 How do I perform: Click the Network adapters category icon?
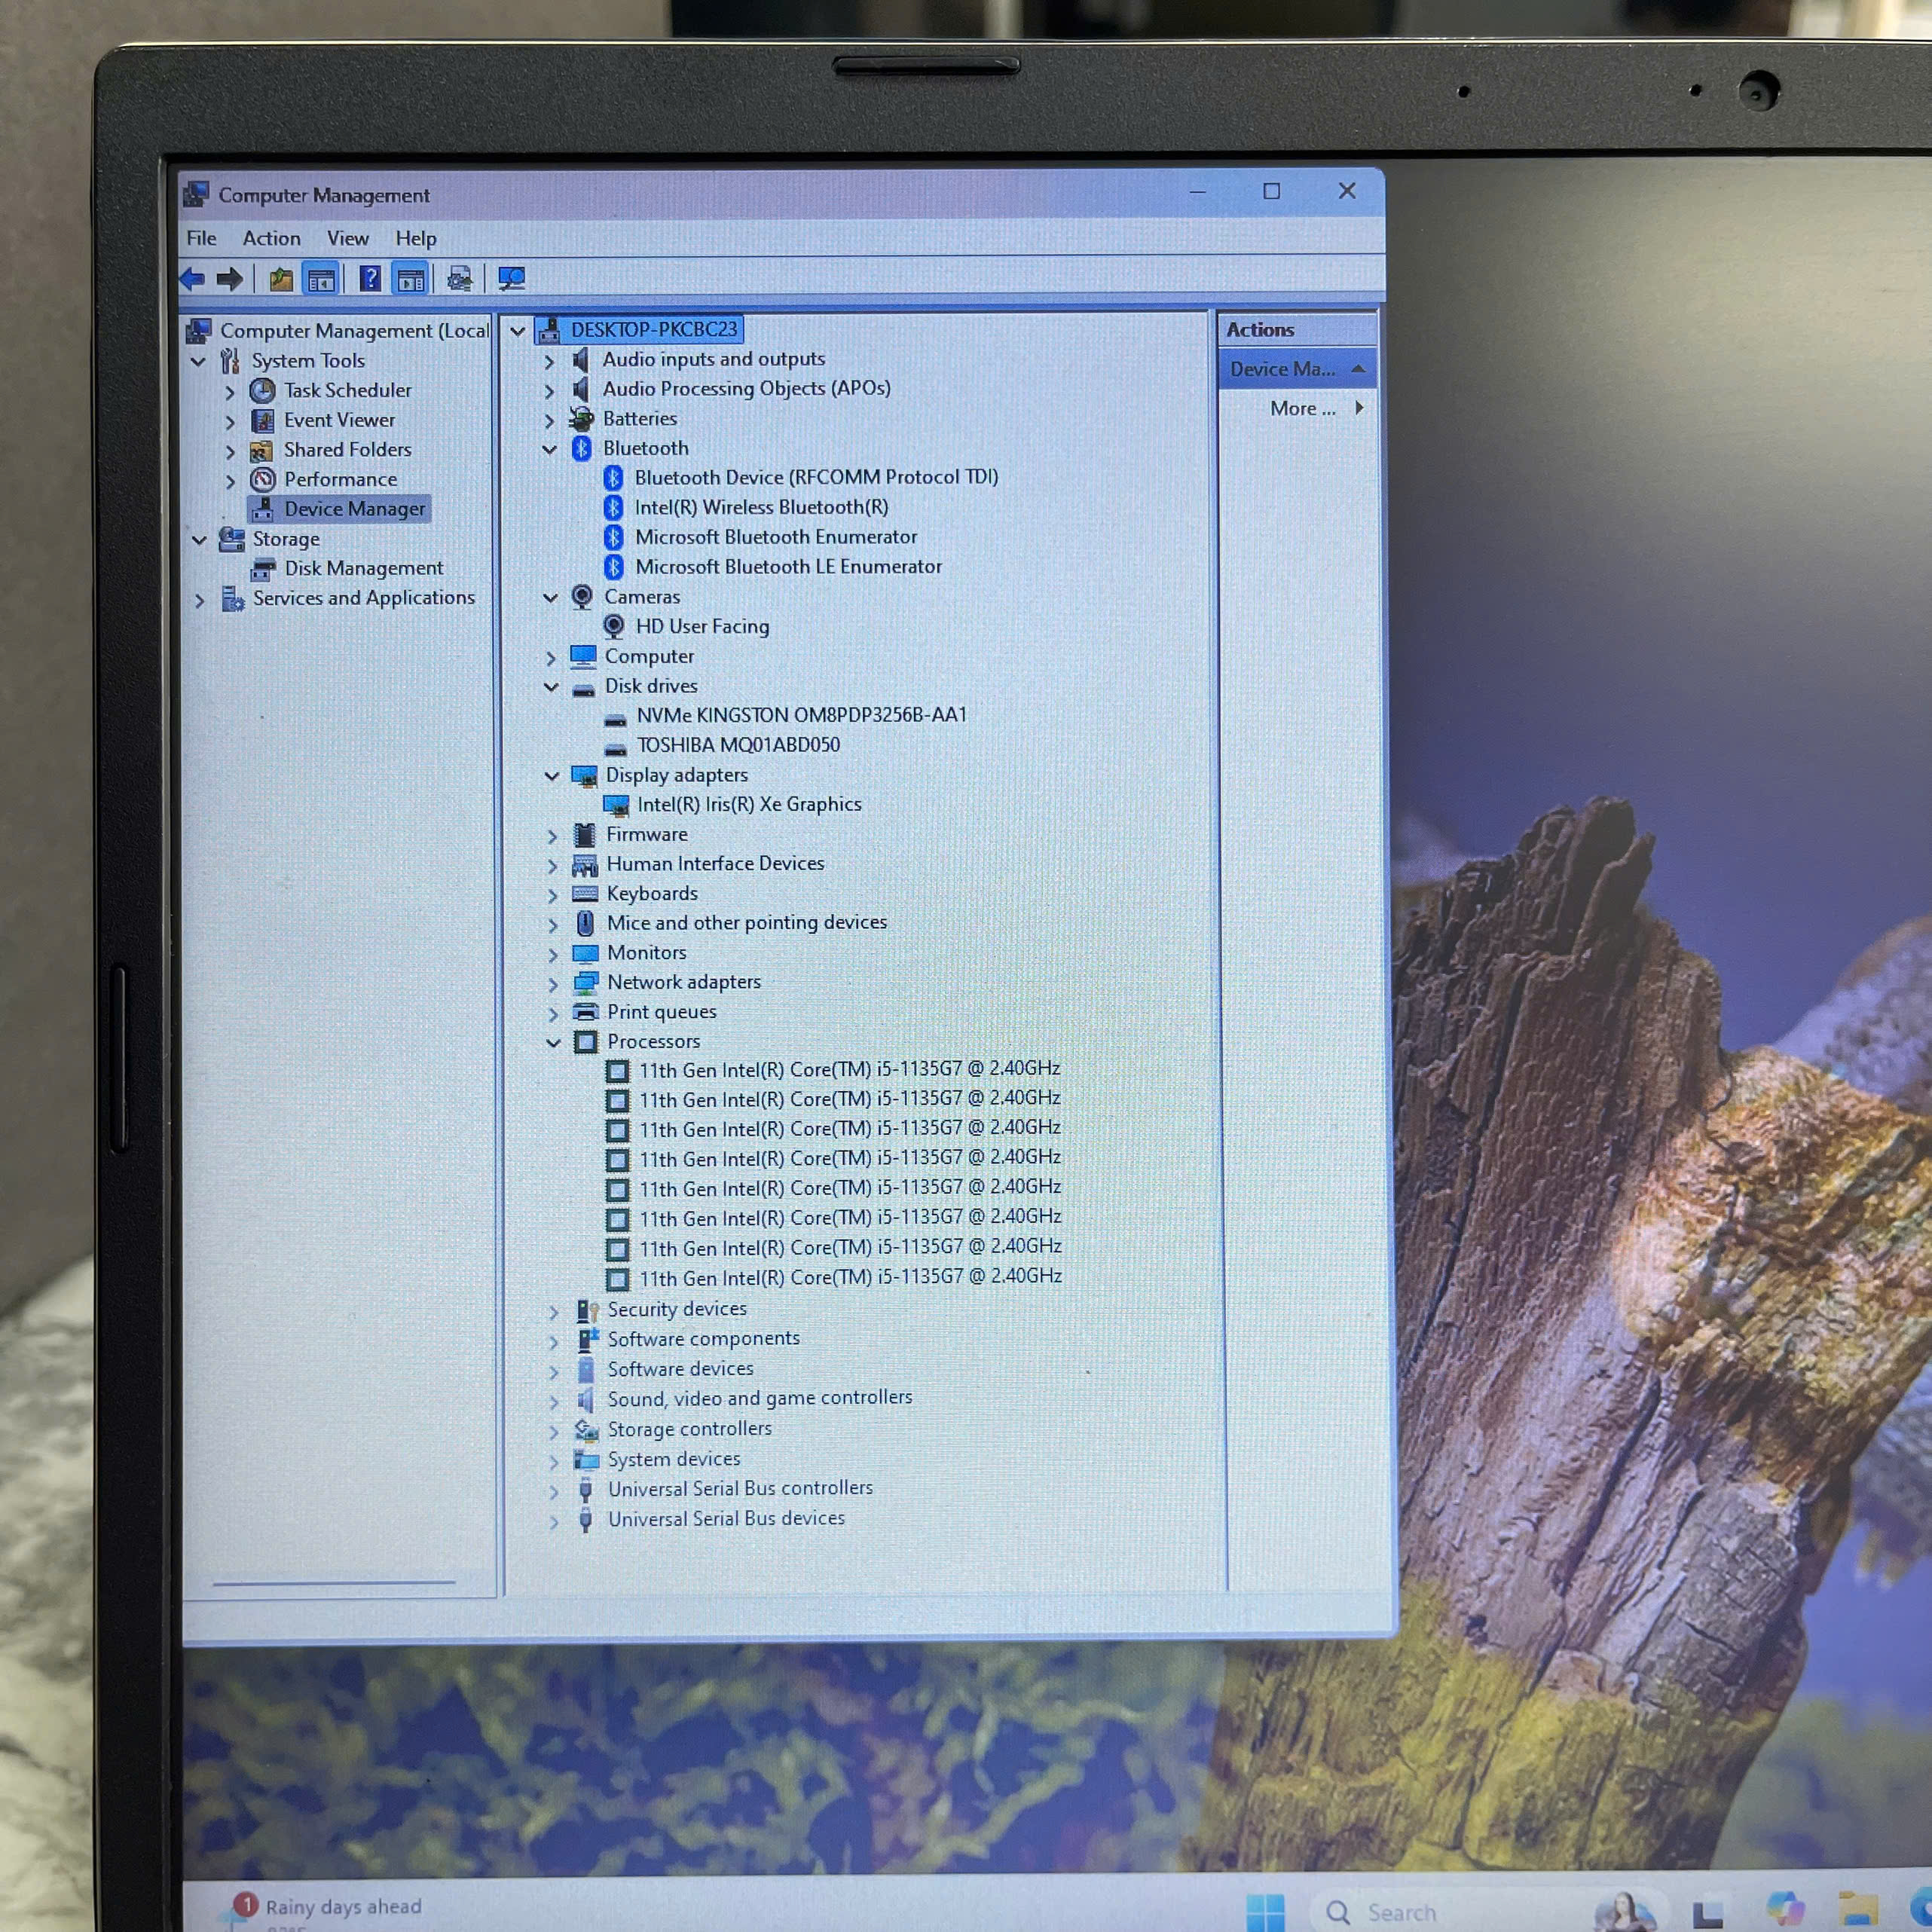(586, 982)
